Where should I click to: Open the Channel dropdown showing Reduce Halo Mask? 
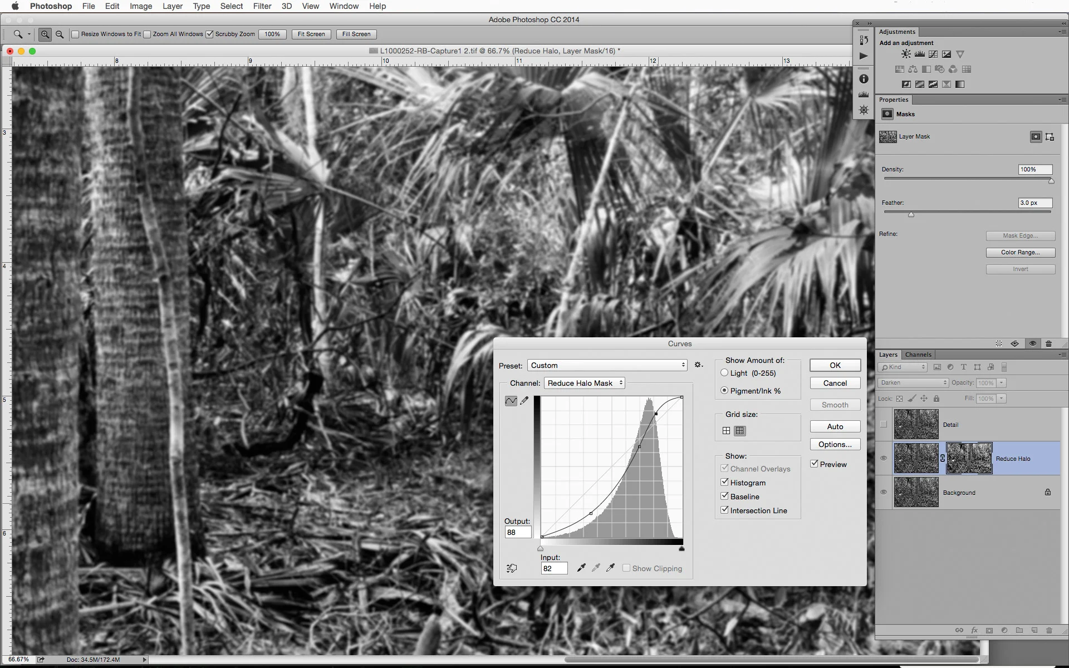pyautogui.click(x=584, y=383)
